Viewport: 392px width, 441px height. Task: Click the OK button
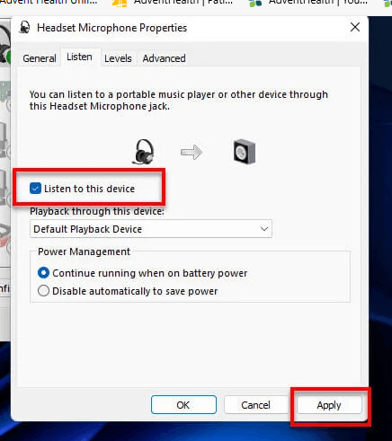pyautogui.click(x=183, y=405)
